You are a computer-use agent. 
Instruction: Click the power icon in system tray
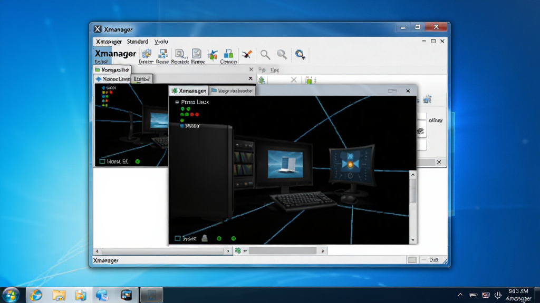pyautogui.click(x=498, y=295)
